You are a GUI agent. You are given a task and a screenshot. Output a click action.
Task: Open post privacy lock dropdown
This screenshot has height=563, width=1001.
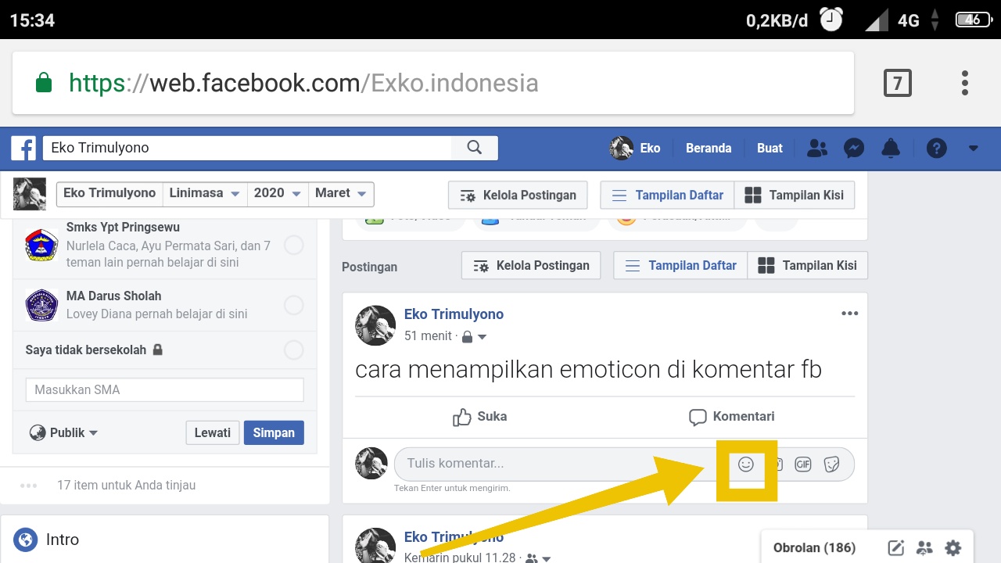[x=475, y=337]
